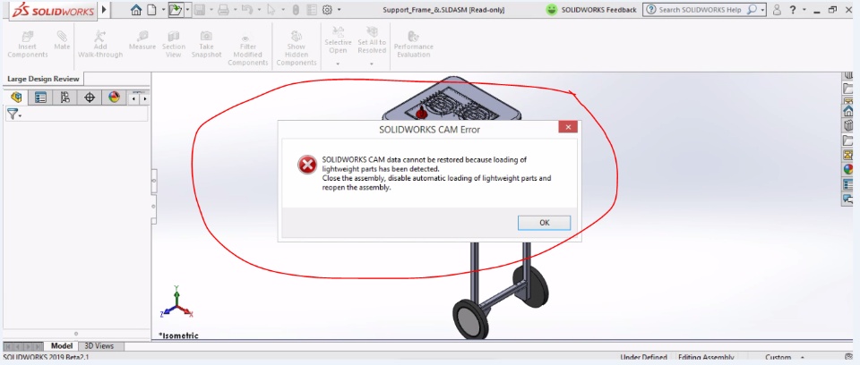Expand the Select tool dropdown arrow
The height and width of the screenshot is (365, 860).
[283, 9]
